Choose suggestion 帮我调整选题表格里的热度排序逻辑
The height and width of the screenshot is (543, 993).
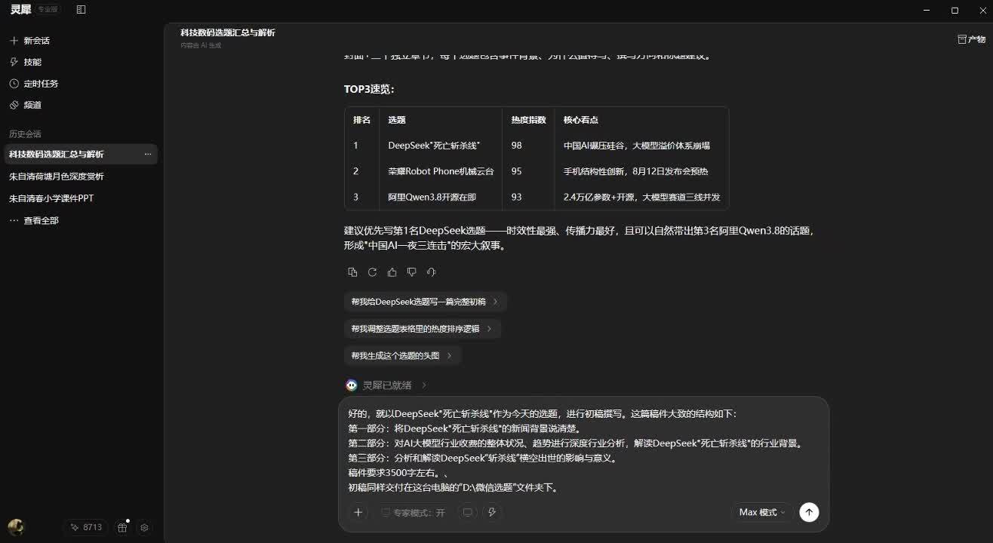[422, 329]
